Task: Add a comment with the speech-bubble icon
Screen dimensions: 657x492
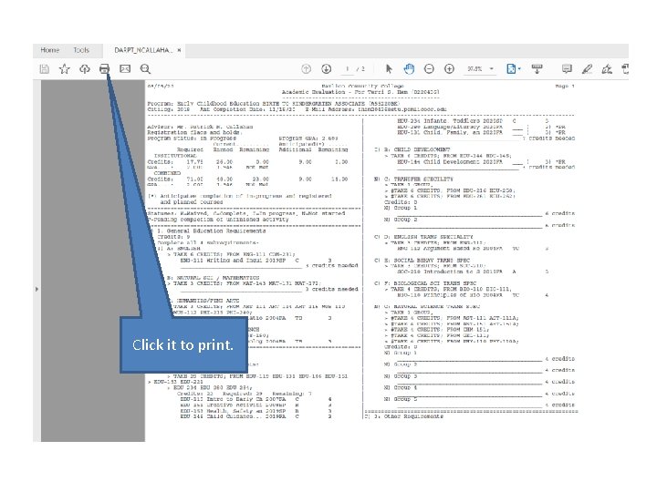Action: [567, 69]
